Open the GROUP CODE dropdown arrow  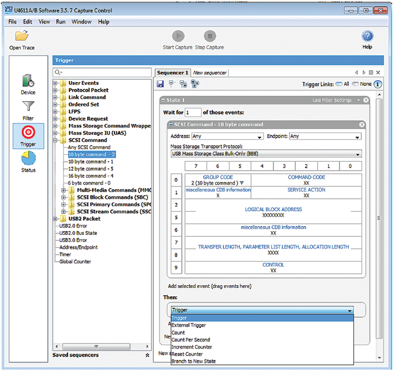pos(241,183)
